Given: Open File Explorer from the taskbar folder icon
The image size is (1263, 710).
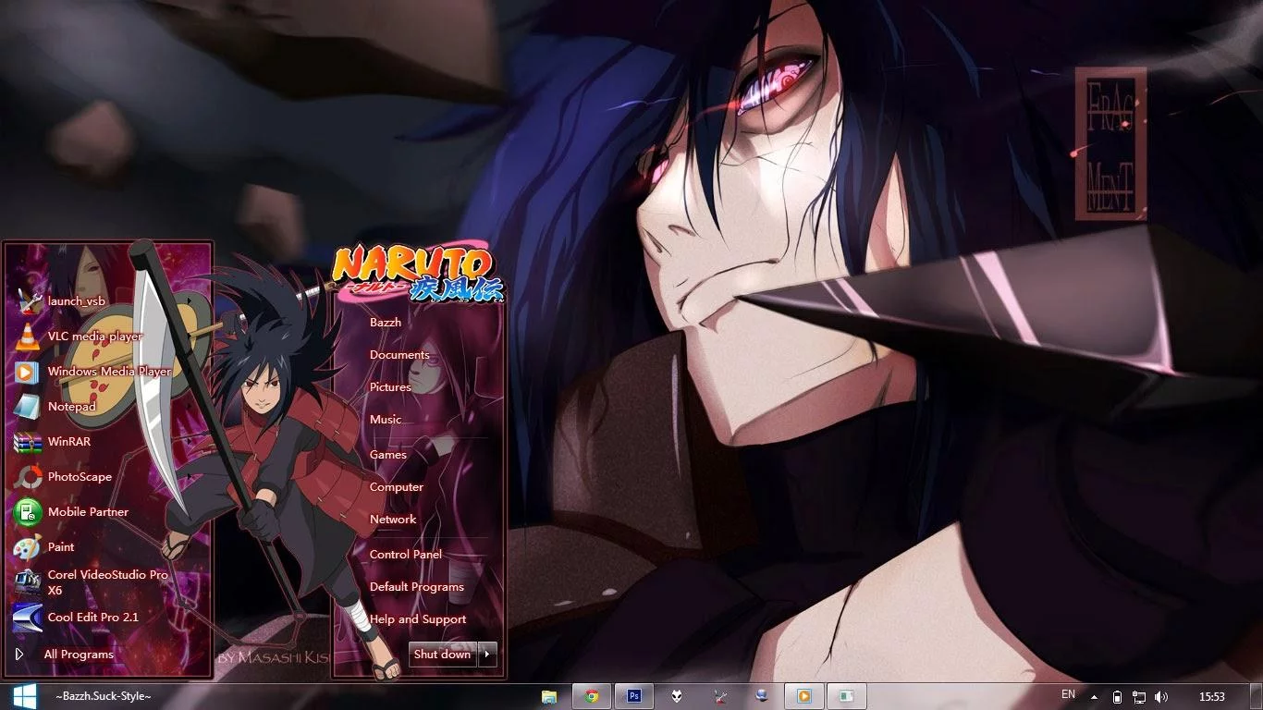Looking at the screenshot, I should (549, 696).
